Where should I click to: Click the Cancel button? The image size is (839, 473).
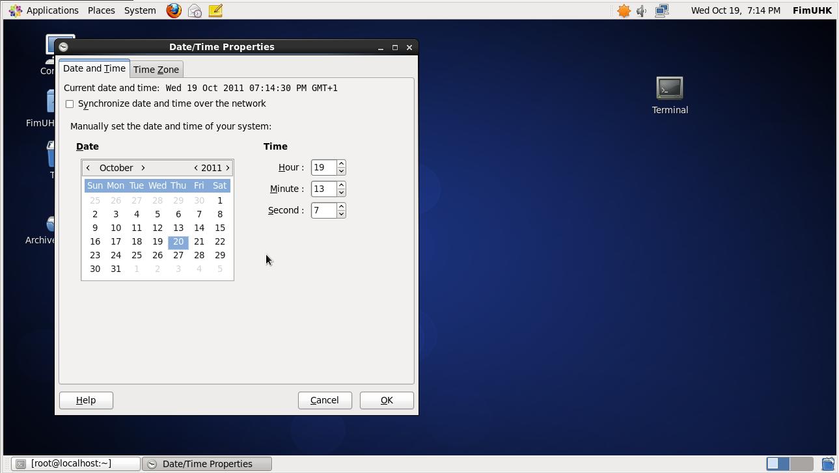click(324, 400)
